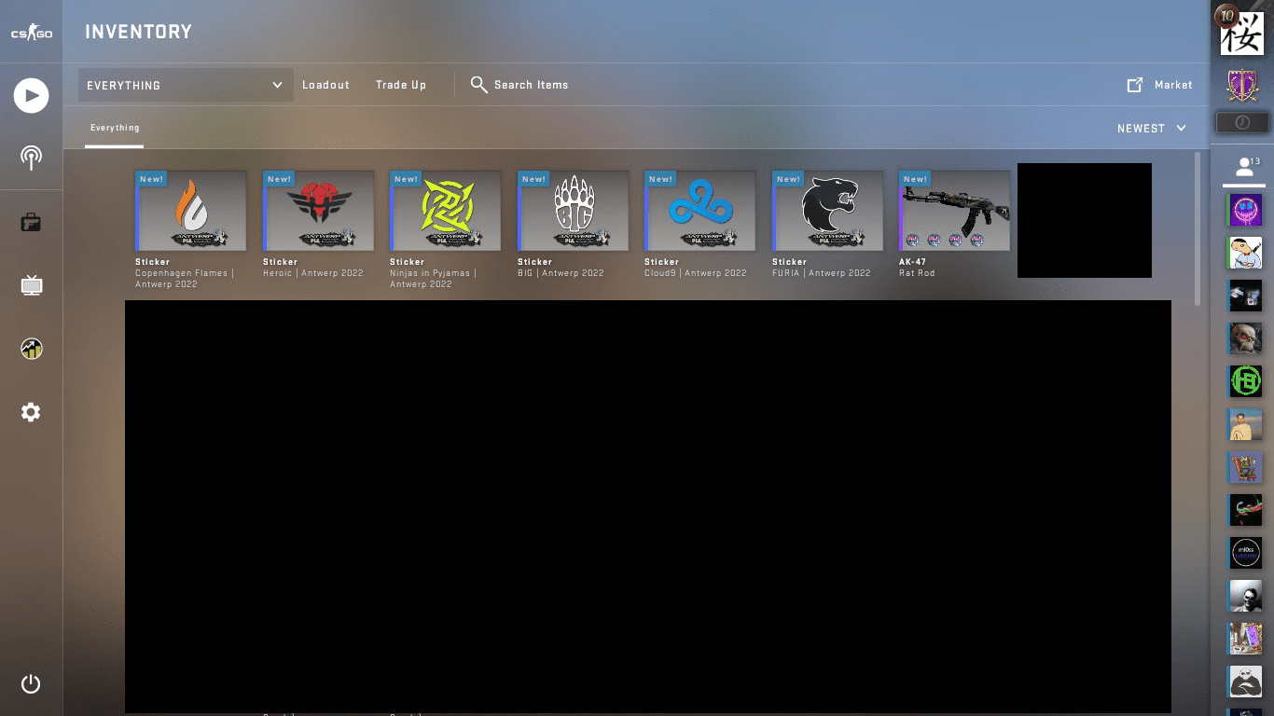The height and width of the screenshot is (716, 1274).
Task: Click the power quit icon
Action: click(x=31, y=684)
